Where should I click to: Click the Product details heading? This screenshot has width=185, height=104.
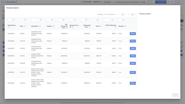pyautogui.click(x=145, y=14)
